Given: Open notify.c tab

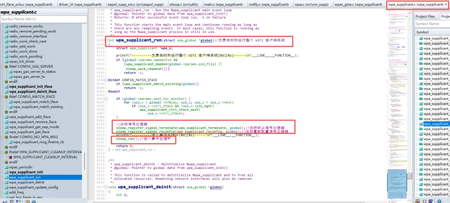Looking at the screenshot, I should 269,4.
